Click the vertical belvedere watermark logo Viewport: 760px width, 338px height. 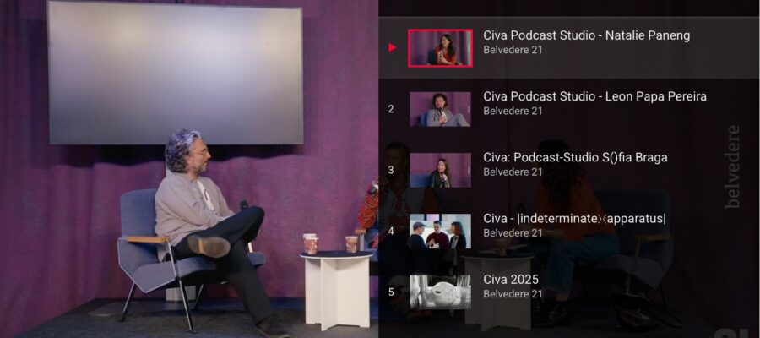(732, 166)
